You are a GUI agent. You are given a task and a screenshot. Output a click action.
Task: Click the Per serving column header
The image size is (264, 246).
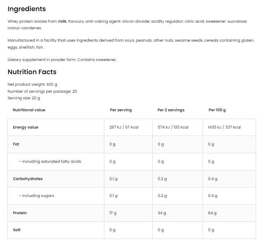point(121,110)
